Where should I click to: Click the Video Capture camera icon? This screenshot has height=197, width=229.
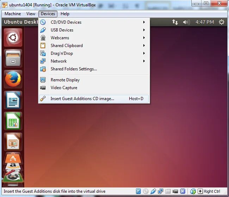pyautogui.click(x=43, y=88)
